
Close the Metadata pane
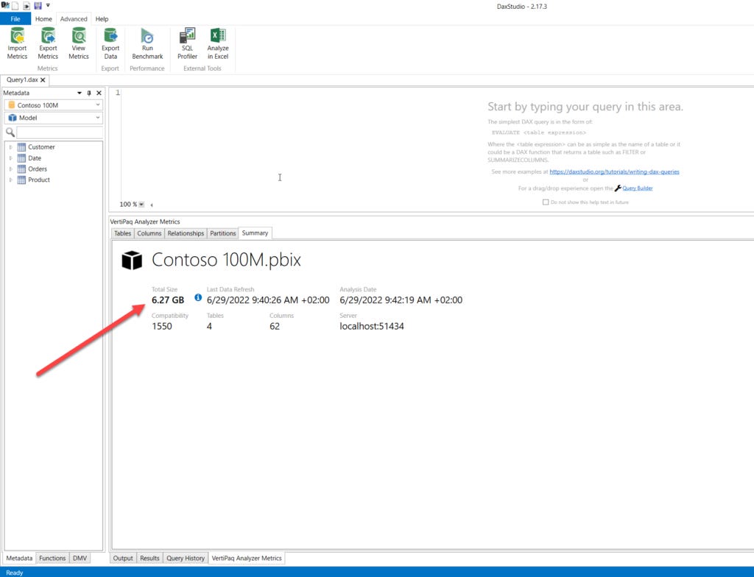point(99,93)
